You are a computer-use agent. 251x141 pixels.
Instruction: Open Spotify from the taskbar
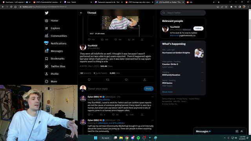[138, 138]
